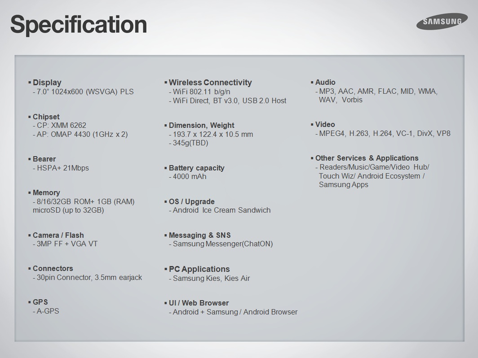Select the Specification slide title

click(x=79, y=25)
